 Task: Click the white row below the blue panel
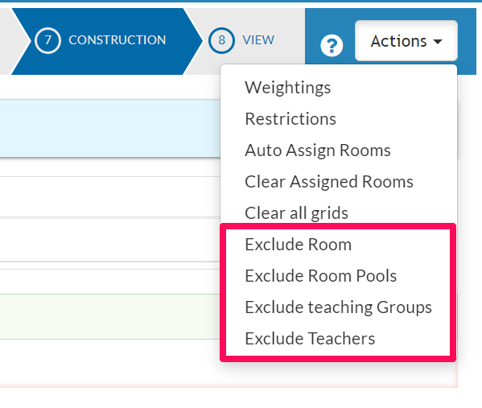pos(110,197)
